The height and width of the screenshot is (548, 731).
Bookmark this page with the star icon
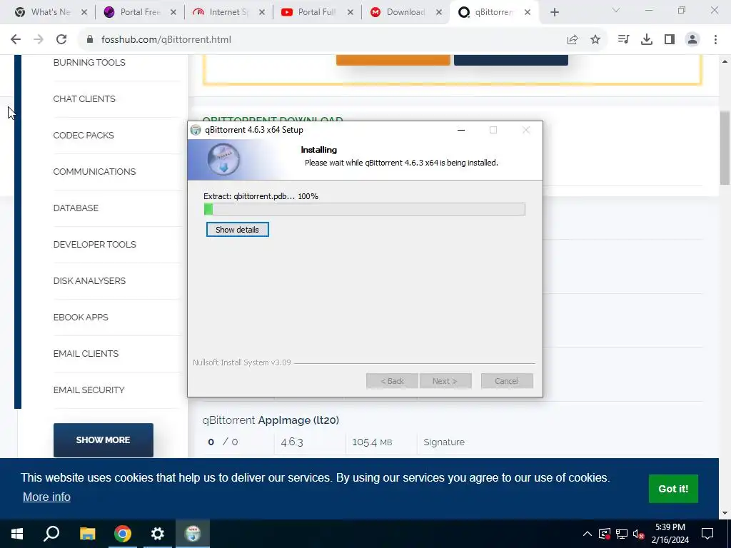point(595,40)
